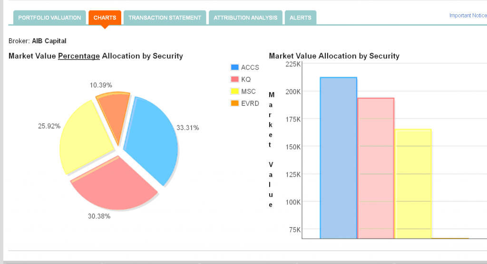Open the Attribution Analysis tab
Screen dimensions: 487x264
pyautogui.click(x=245, y=18)
